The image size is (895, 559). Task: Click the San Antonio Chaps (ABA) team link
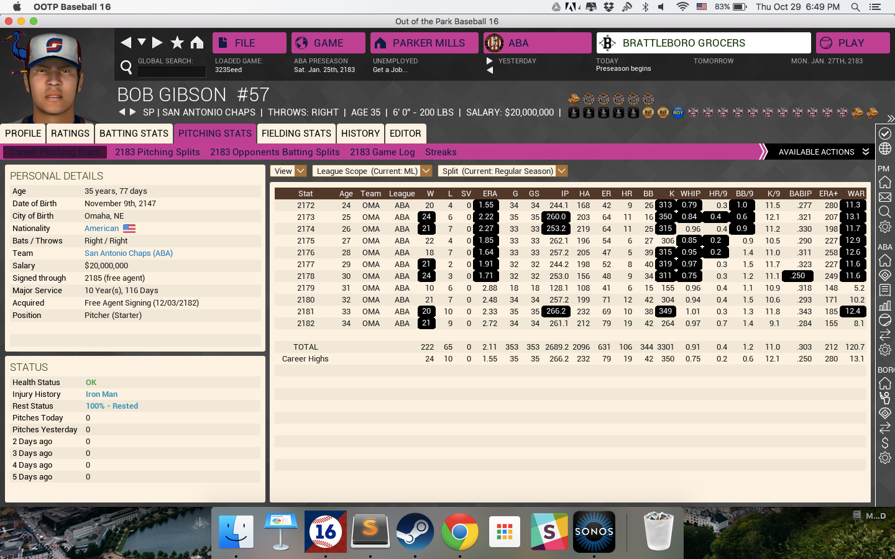129,253
